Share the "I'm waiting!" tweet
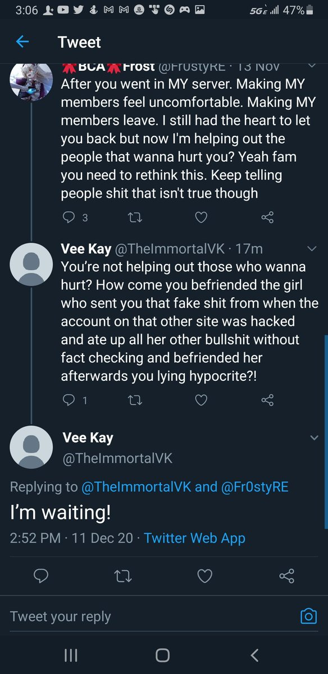328x674 pixels. click(286, 576)
